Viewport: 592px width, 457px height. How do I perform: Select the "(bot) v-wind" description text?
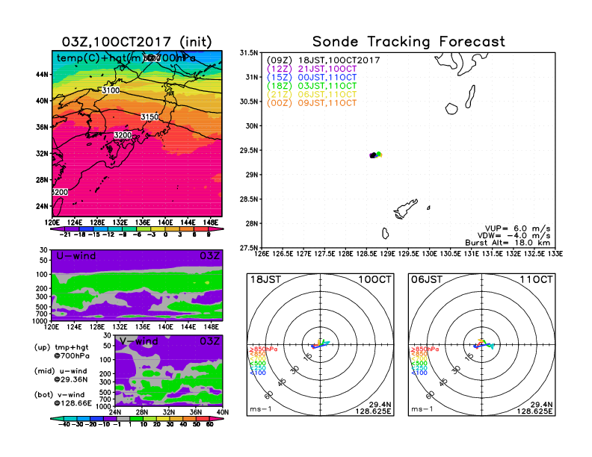tap(59, 395)
